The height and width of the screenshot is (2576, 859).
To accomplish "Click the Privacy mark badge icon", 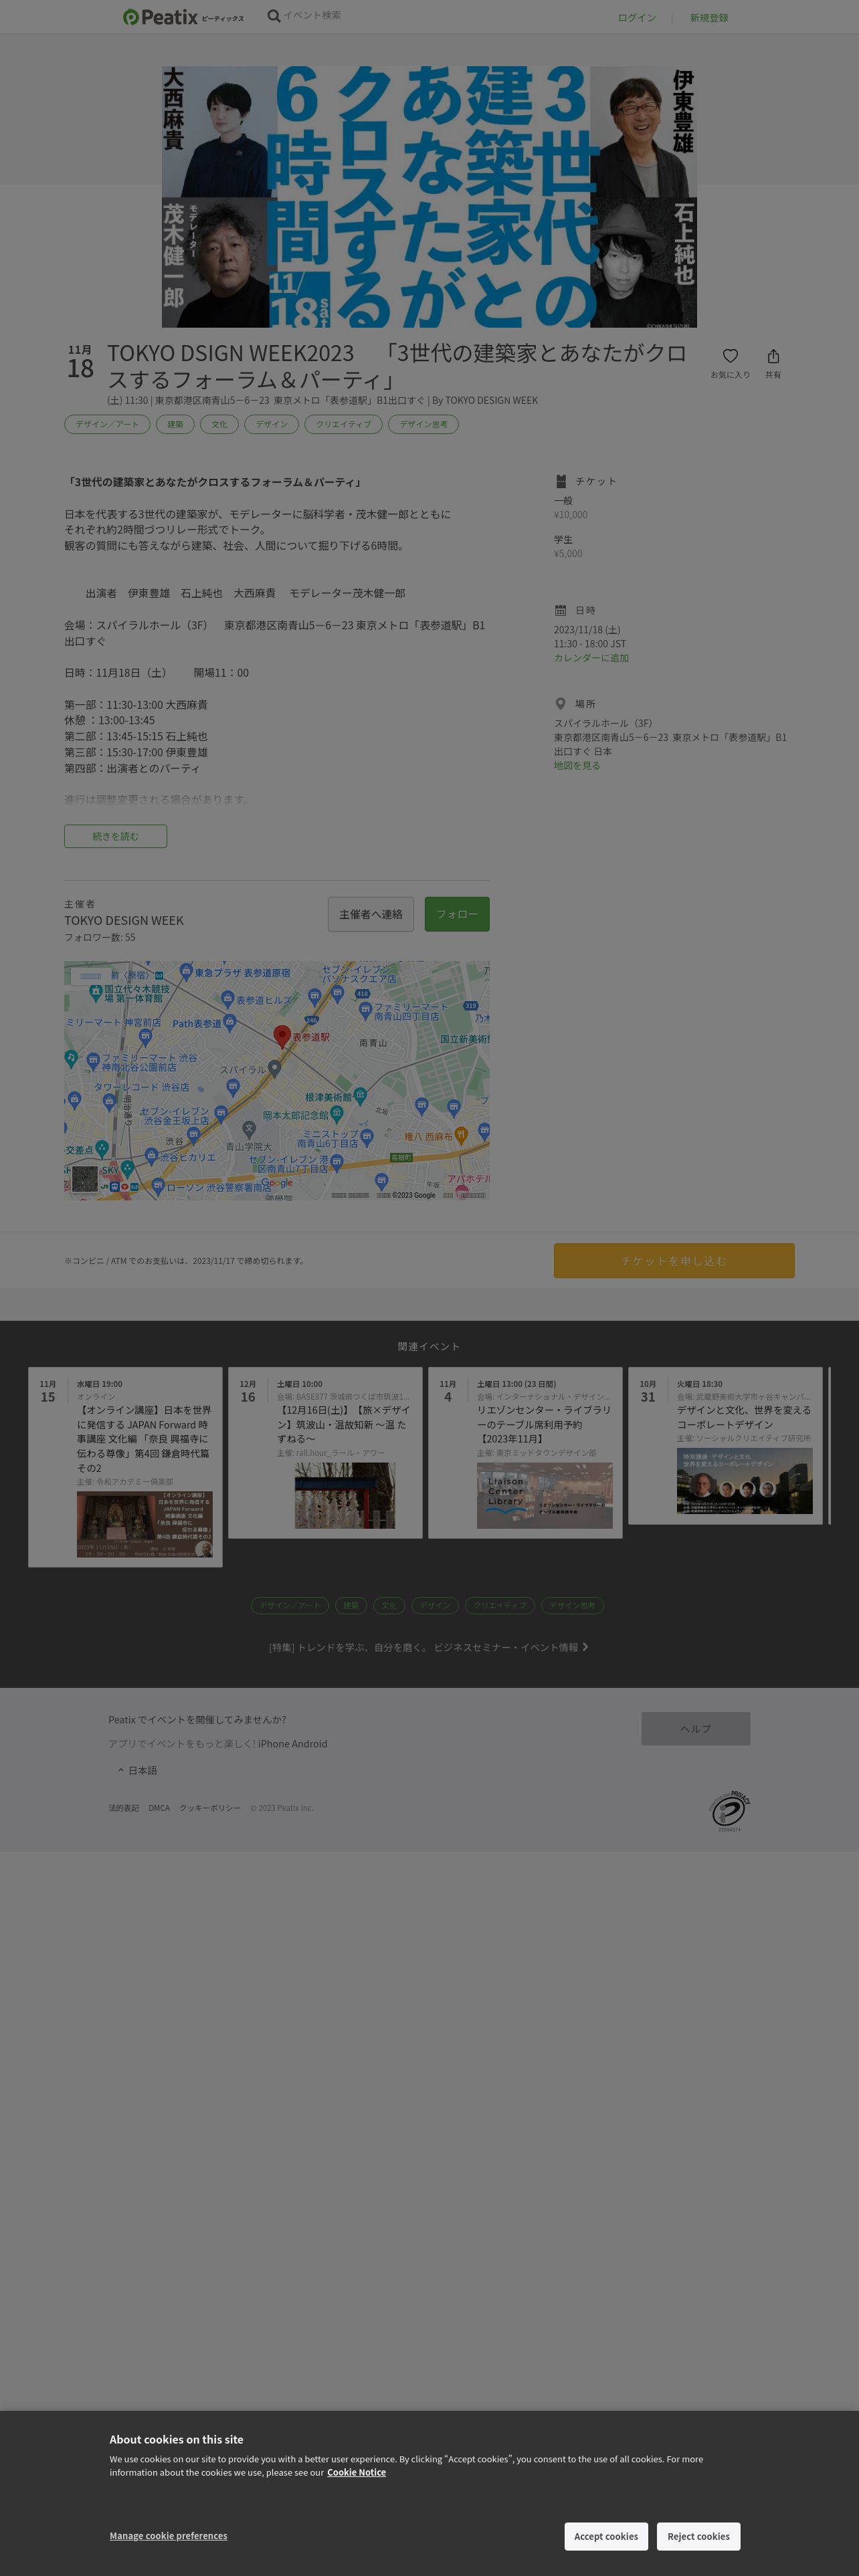I will 730,1811.
